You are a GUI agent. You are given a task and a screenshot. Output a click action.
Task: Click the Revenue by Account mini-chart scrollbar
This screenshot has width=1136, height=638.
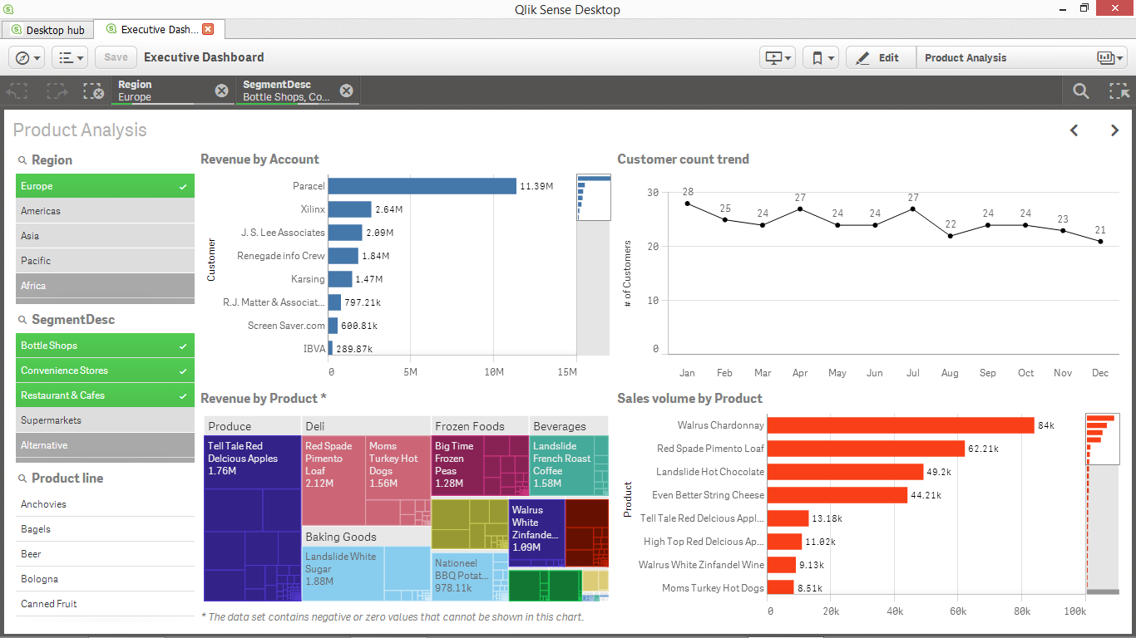point(594,198)
